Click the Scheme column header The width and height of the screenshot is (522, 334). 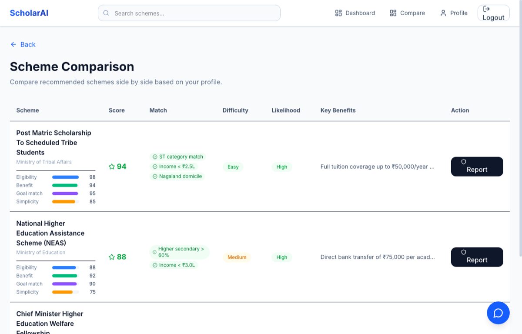click(27, 110)
